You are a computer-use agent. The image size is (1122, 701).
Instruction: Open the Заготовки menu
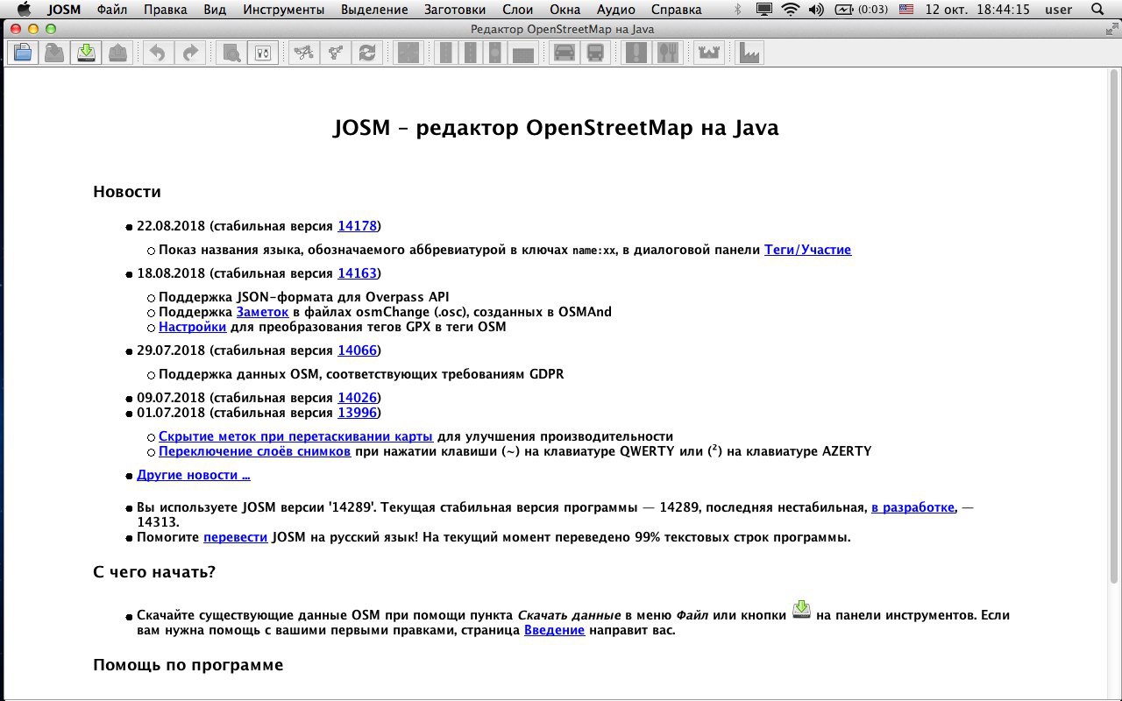pyautogui.click(x=455, y=10)
